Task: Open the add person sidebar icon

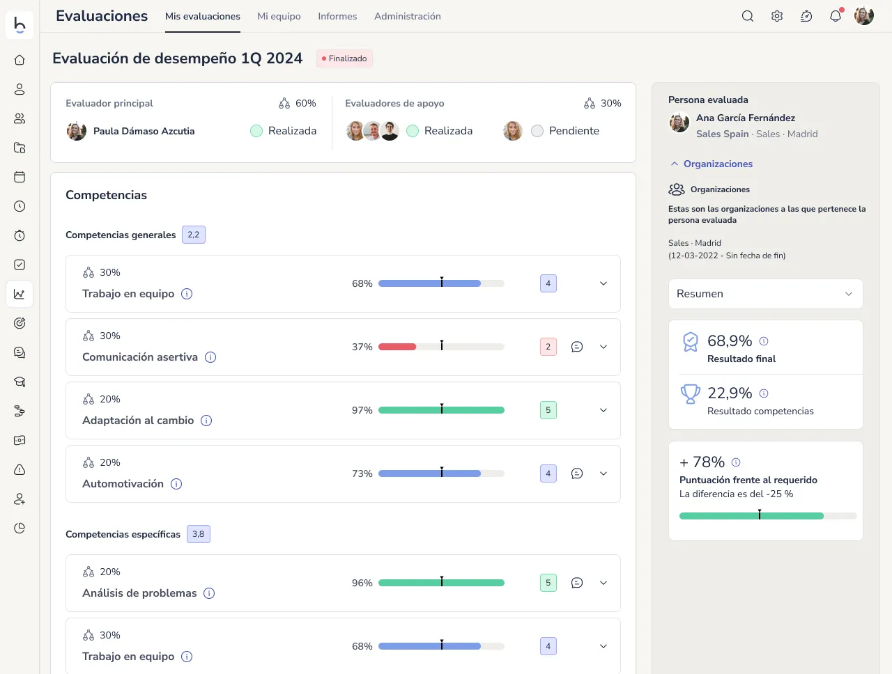Action: [20, 499]
